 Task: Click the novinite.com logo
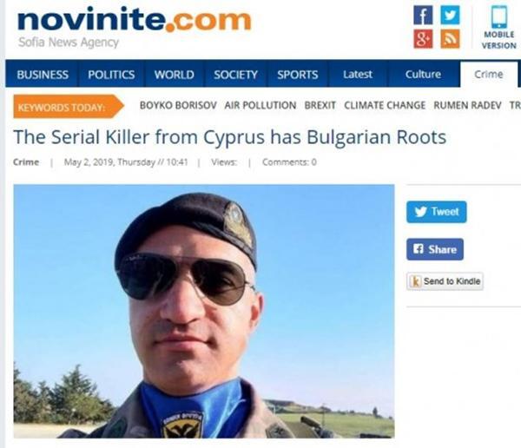pyautogui.click(x=134, y=21)
